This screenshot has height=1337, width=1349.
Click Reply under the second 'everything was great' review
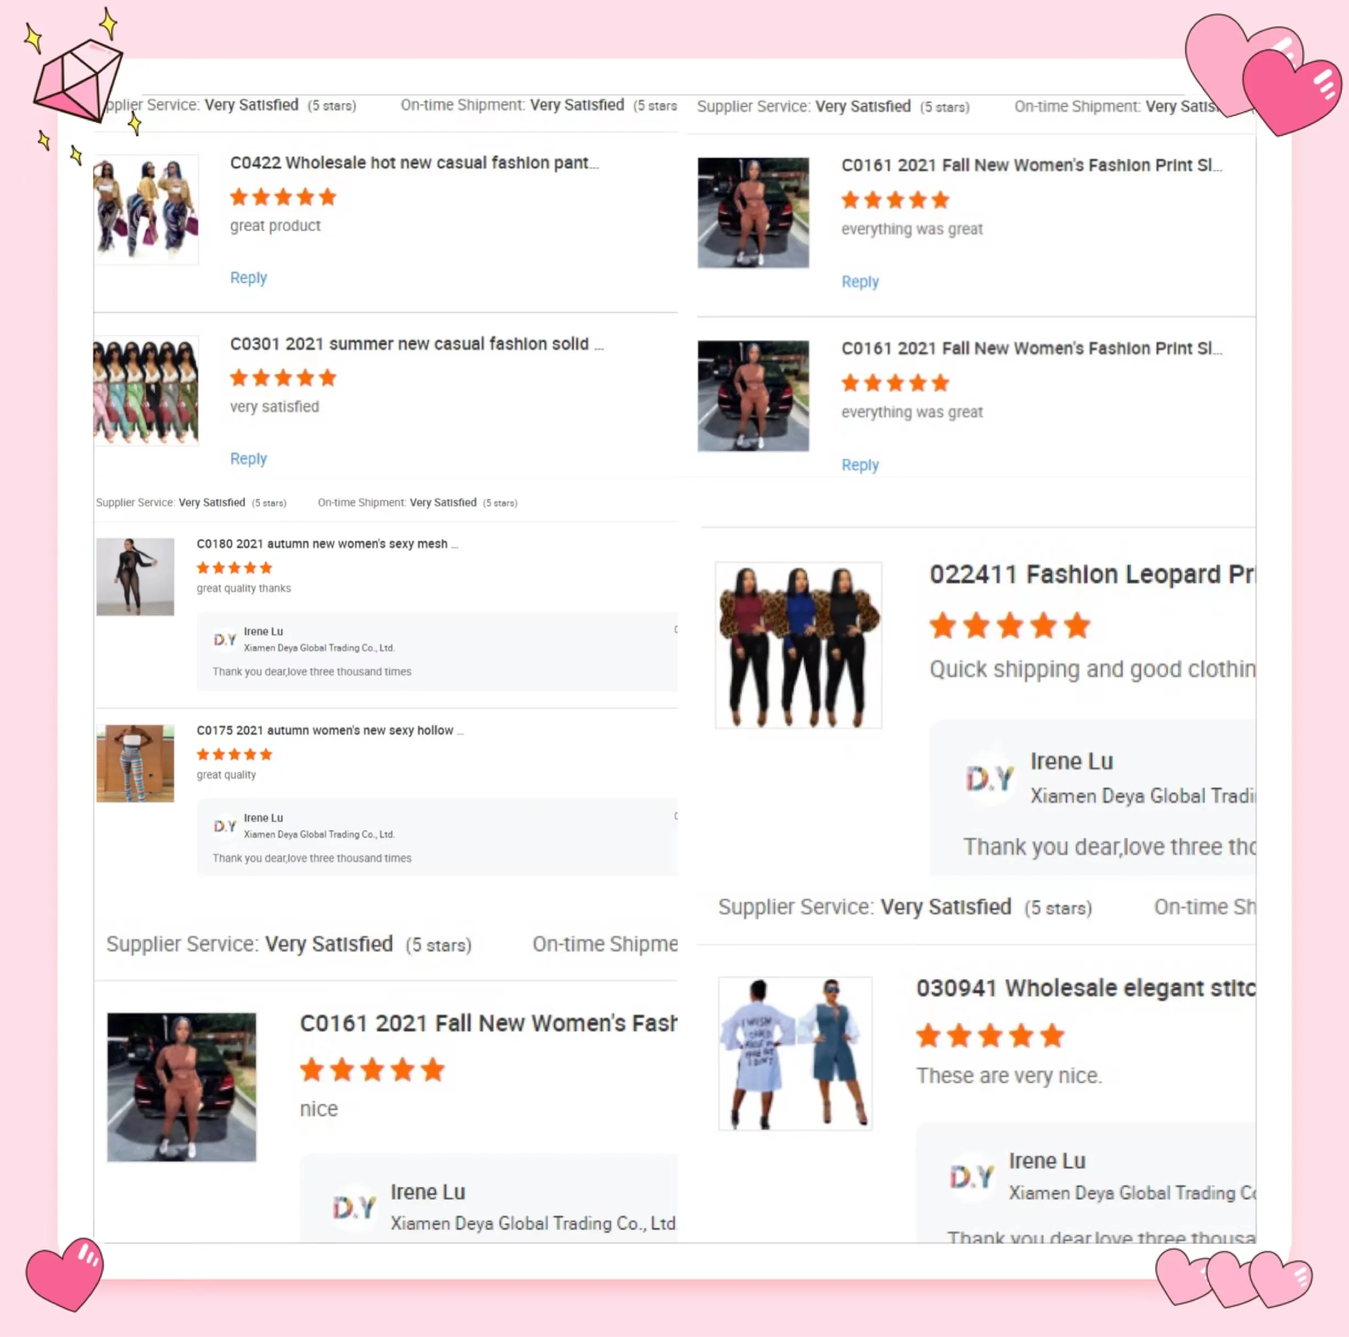(860, 465)
